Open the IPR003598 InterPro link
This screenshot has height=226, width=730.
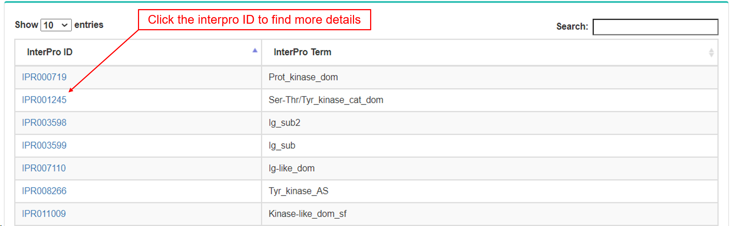click(x=44, y=123)
